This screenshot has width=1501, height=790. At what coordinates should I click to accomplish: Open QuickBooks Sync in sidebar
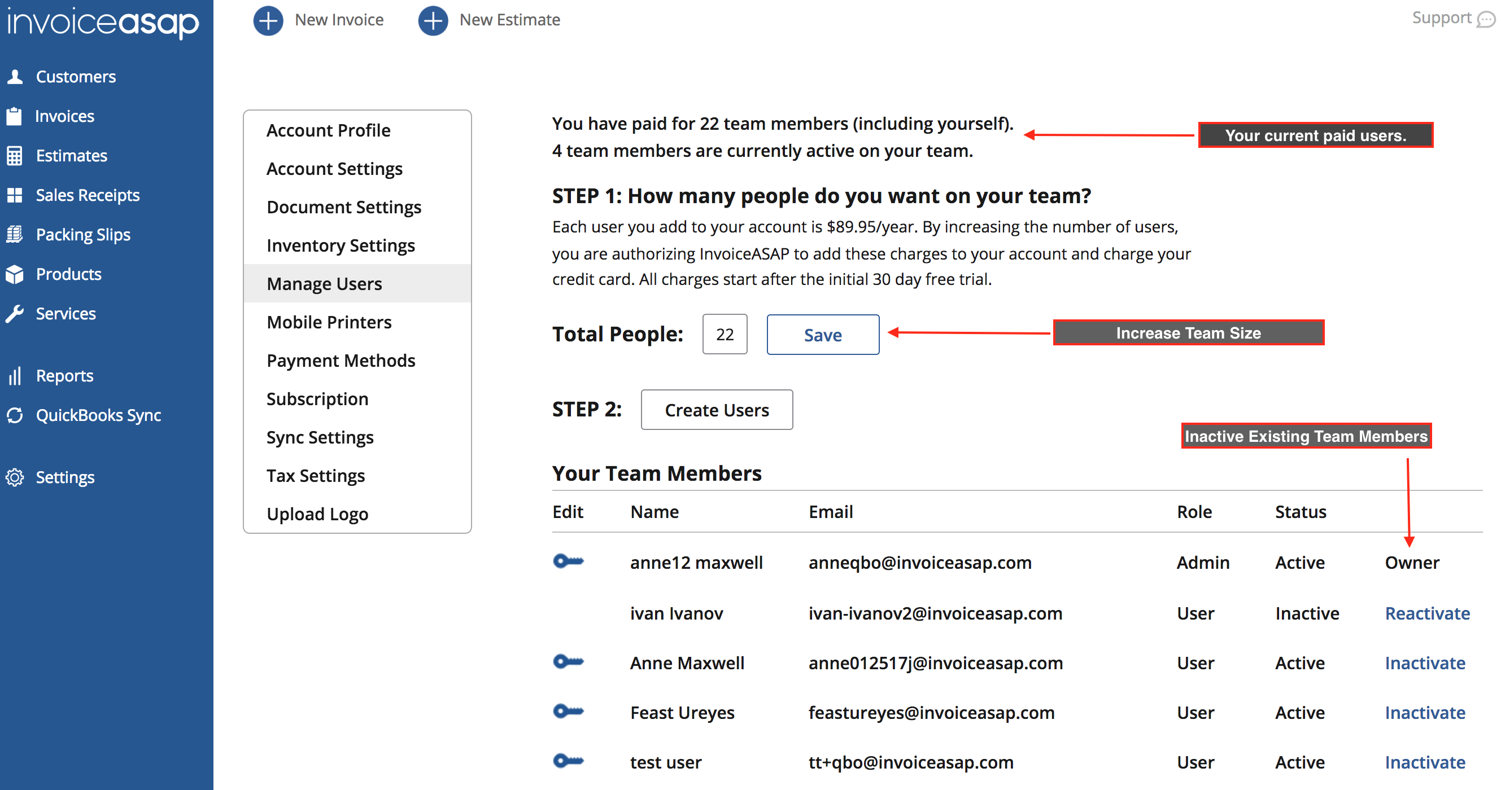coord(98,415)
